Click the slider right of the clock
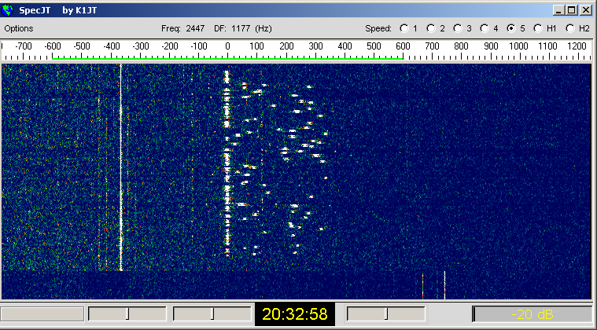 coord(385,314)
